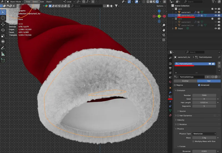222x153 pixels.
Task: Collapse the Physics panel
Action: click(176, 129)
